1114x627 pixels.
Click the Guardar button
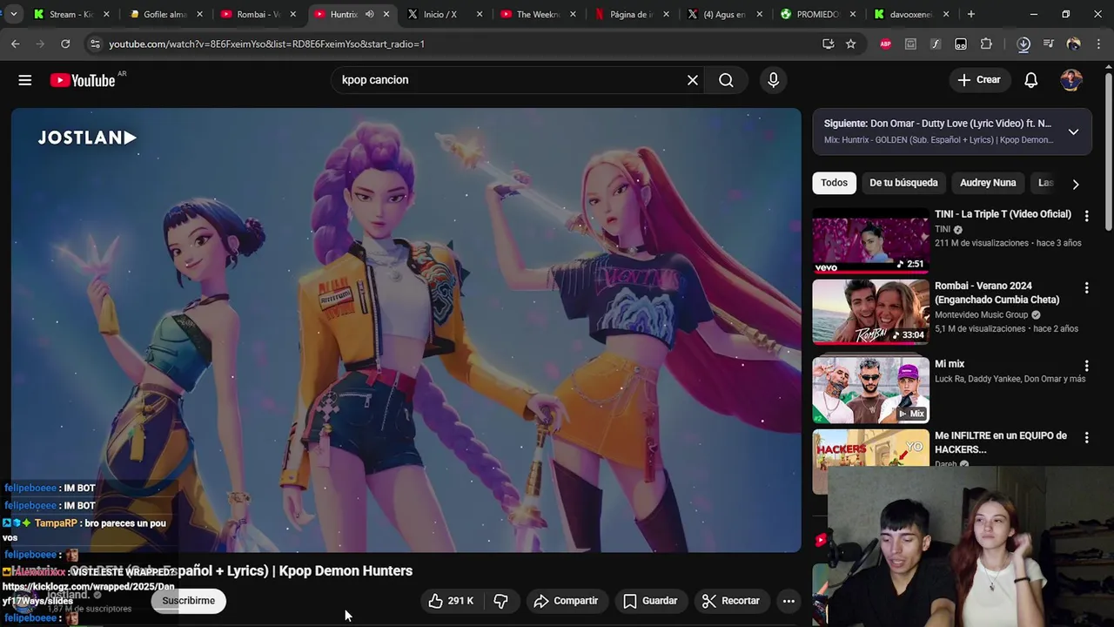coord(650,601)
